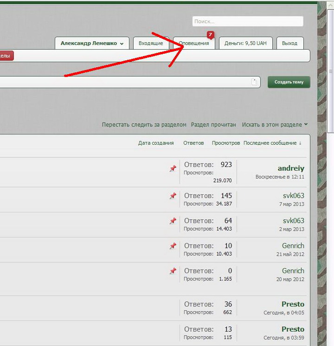This screenshot has height=346, width=334.
Task: Open the Александр Лемешко account dropdown
Action: tap(92, 43)
